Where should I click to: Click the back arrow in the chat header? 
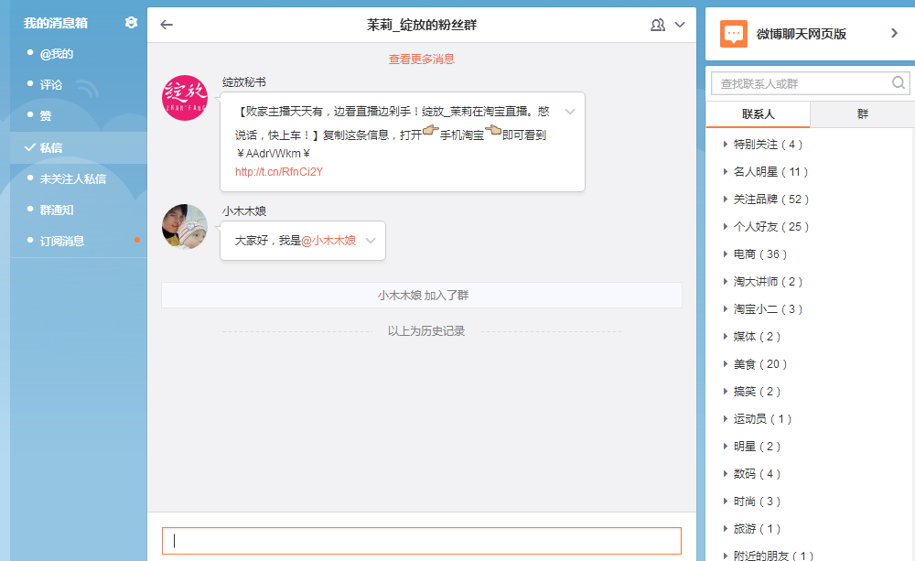click(166, 25)
